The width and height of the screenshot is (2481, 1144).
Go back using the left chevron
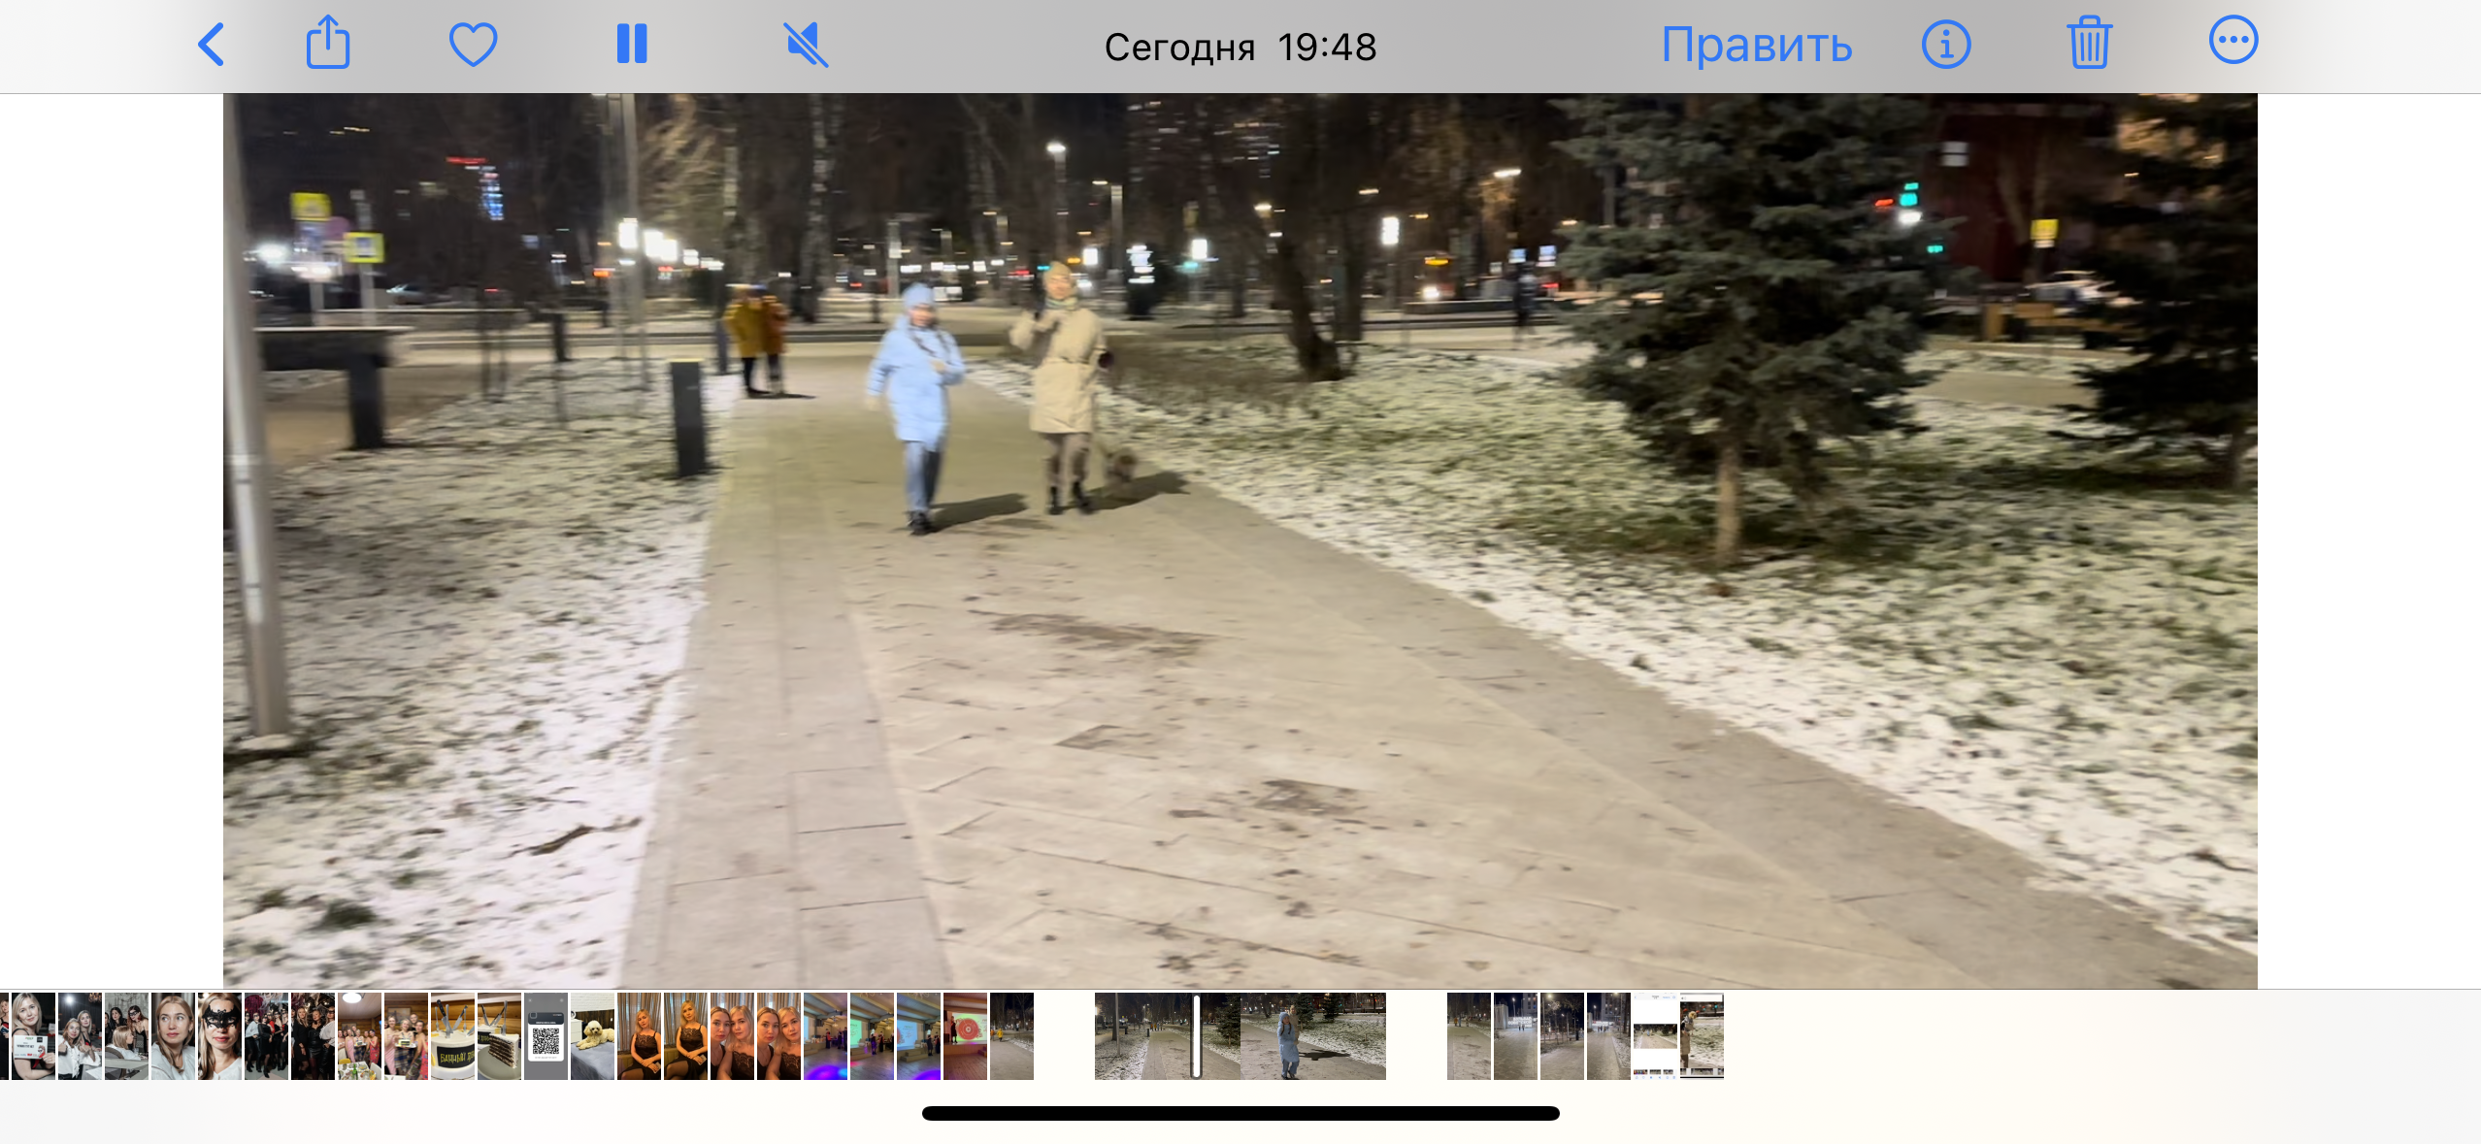212,45
